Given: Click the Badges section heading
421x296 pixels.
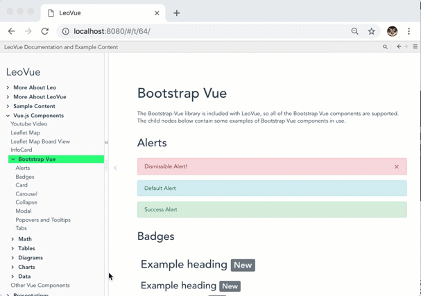Looking at the screenshot, I should click(156, 236).
